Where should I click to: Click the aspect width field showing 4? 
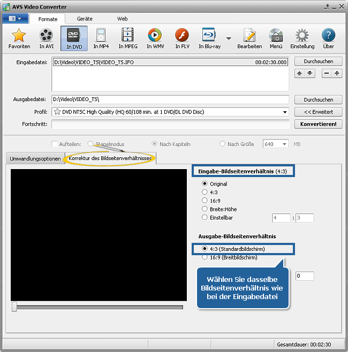[281, 218]
